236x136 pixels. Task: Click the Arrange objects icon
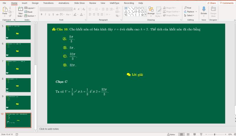click(151, 9)
